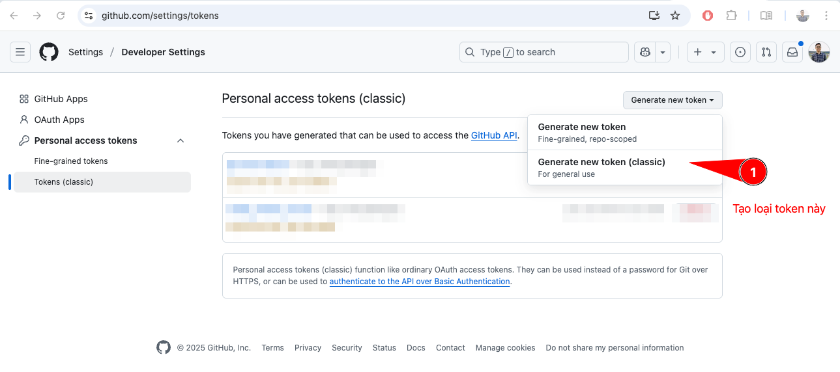
Task: Open the Contact footer link
Action: point(450,348)
